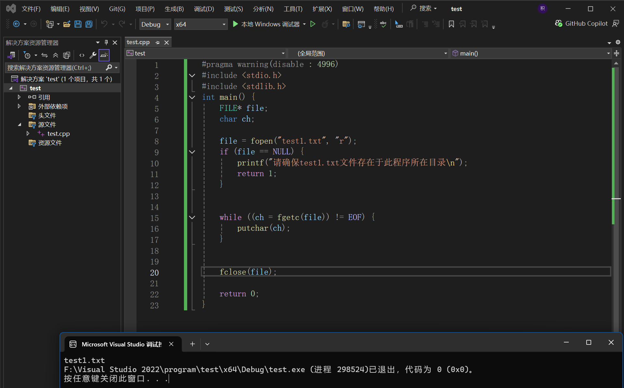Open GitHub Copilot button

point(582,23)
